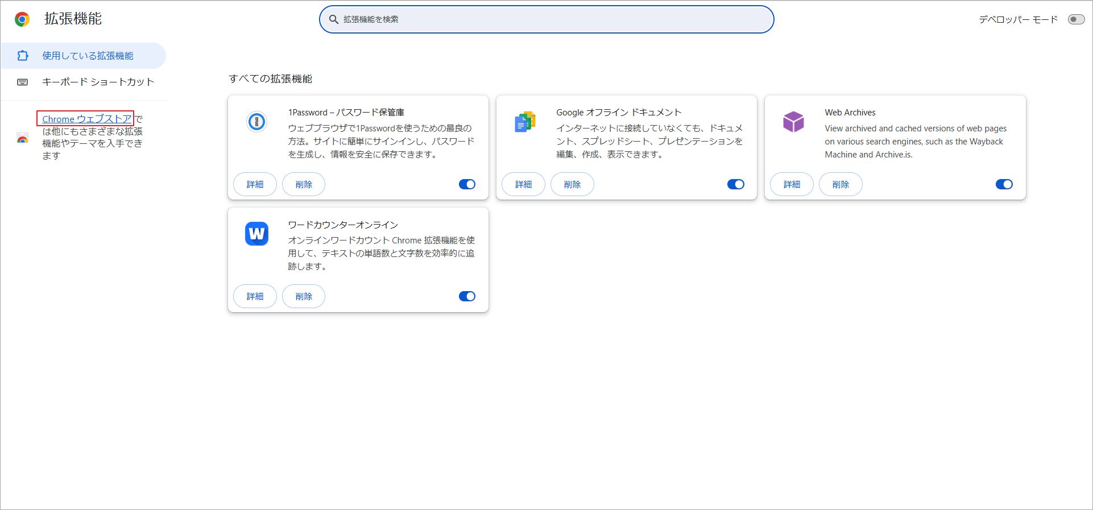Disable Google オフライン ドキュメント toggle

coord(735,184)
